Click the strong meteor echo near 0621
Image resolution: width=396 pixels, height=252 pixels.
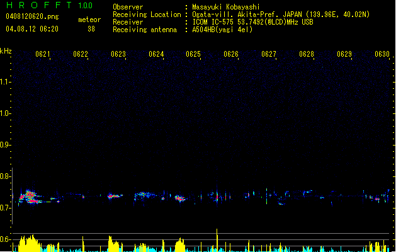30,197
